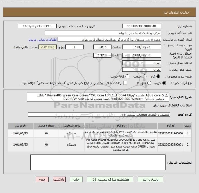Choose the جزیی purchase type radio
Screen dimensions: 199x193
pos(164,83)
